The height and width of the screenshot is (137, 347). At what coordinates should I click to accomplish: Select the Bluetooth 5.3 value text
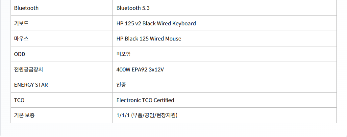click(133, 8)
